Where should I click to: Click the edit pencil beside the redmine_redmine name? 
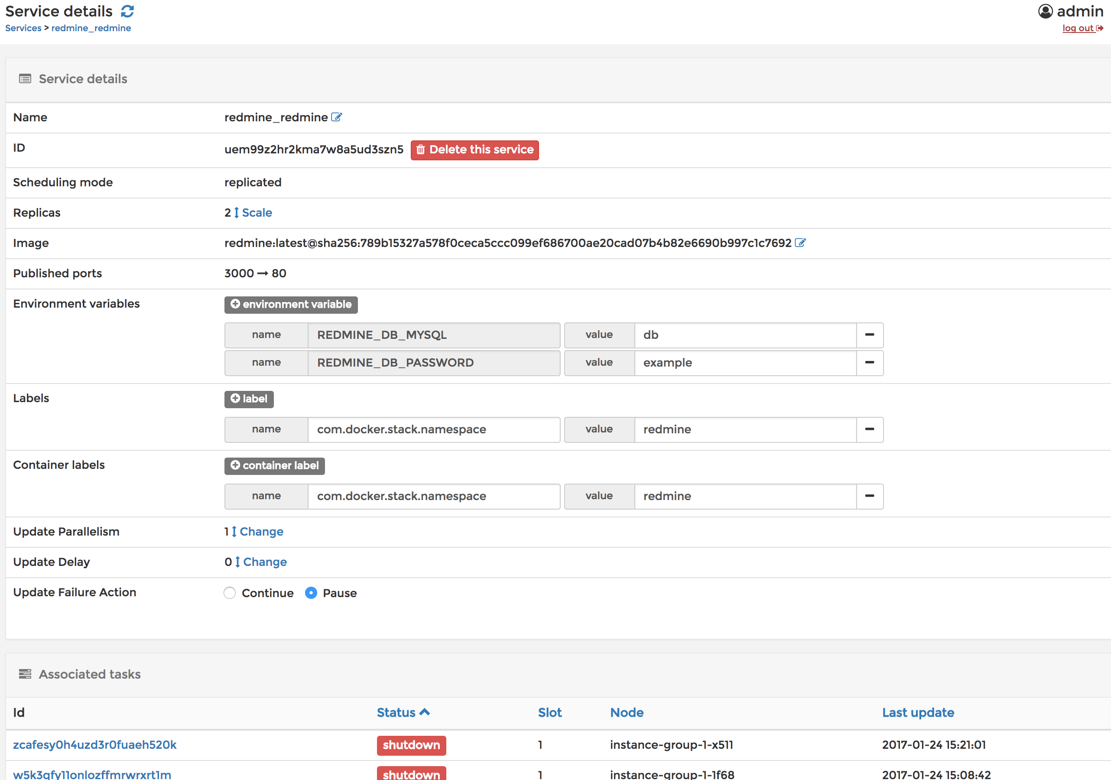(336, 117)
